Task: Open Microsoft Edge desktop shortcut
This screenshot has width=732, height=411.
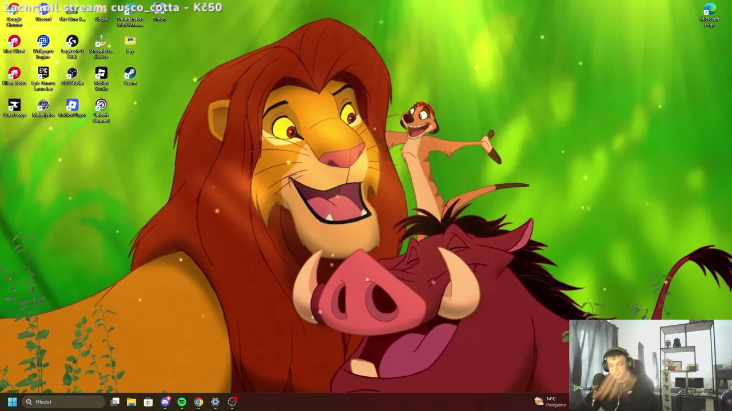Action: pyautogui.click(x=710, y=14)
